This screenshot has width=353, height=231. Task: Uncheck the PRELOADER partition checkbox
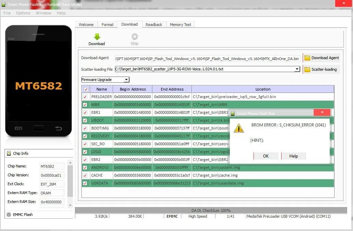pyautogui.click(x=85, y=97)
